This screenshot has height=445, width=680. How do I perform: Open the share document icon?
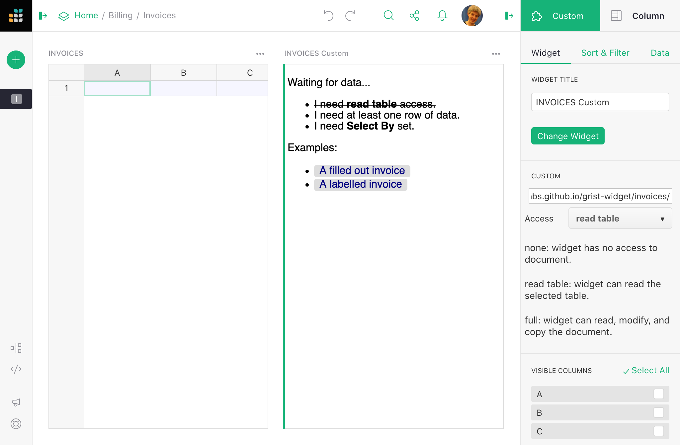(414, 16)
